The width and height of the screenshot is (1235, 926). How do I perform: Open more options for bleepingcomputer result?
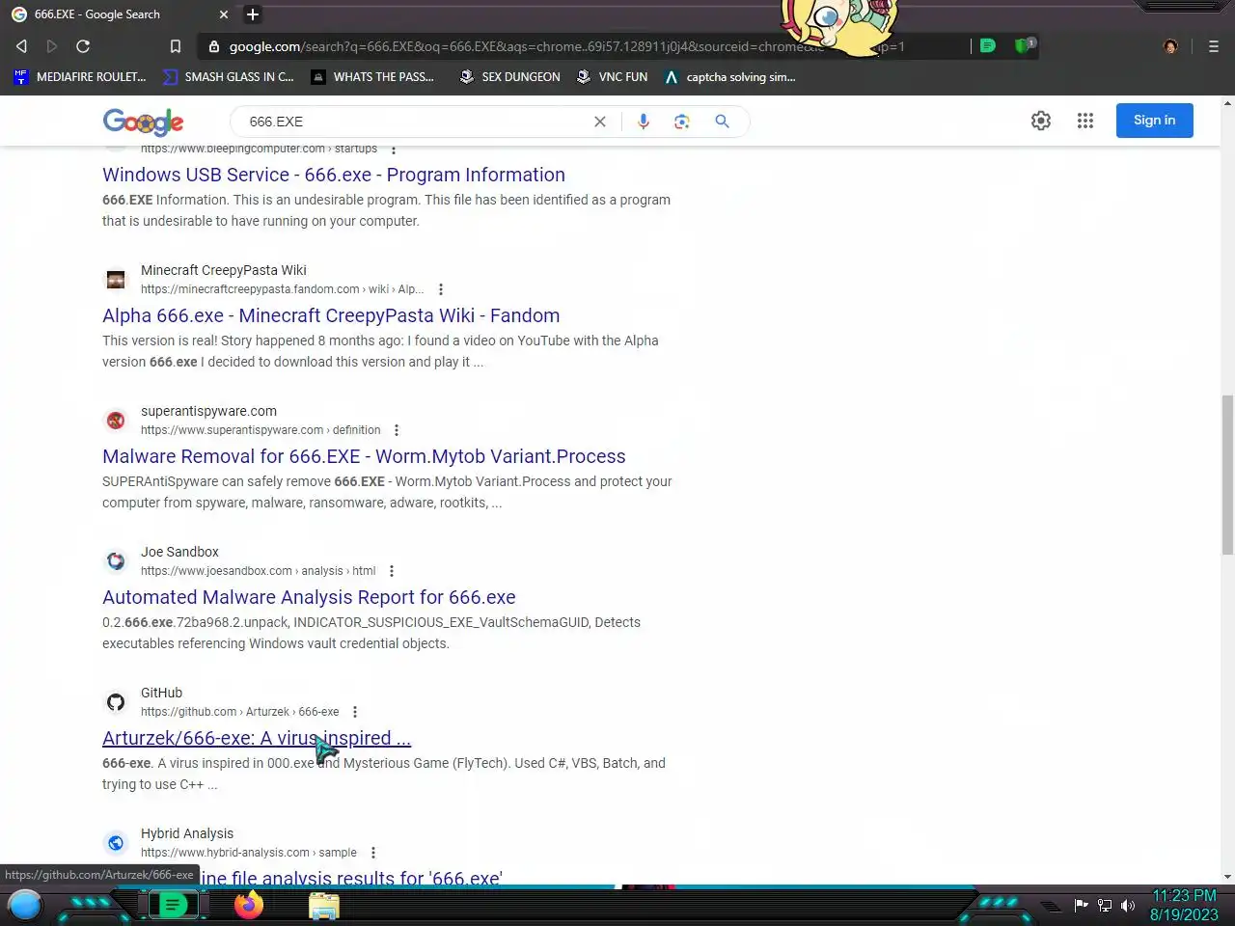pos(393,150)
